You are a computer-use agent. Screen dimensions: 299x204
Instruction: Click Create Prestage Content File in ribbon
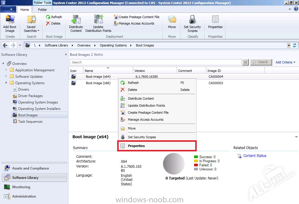[x=136, y=17]
